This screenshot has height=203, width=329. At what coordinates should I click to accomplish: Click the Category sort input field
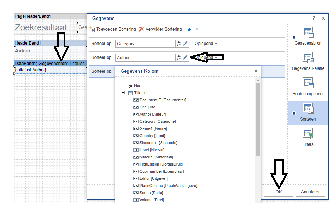145,44
